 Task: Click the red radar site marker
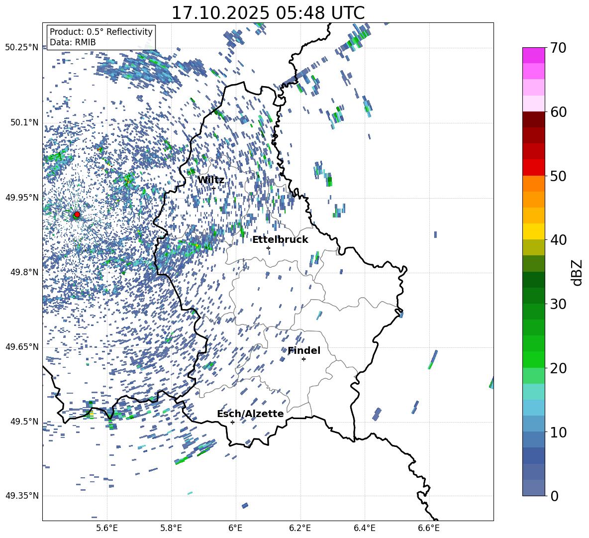tap(77, 215)
